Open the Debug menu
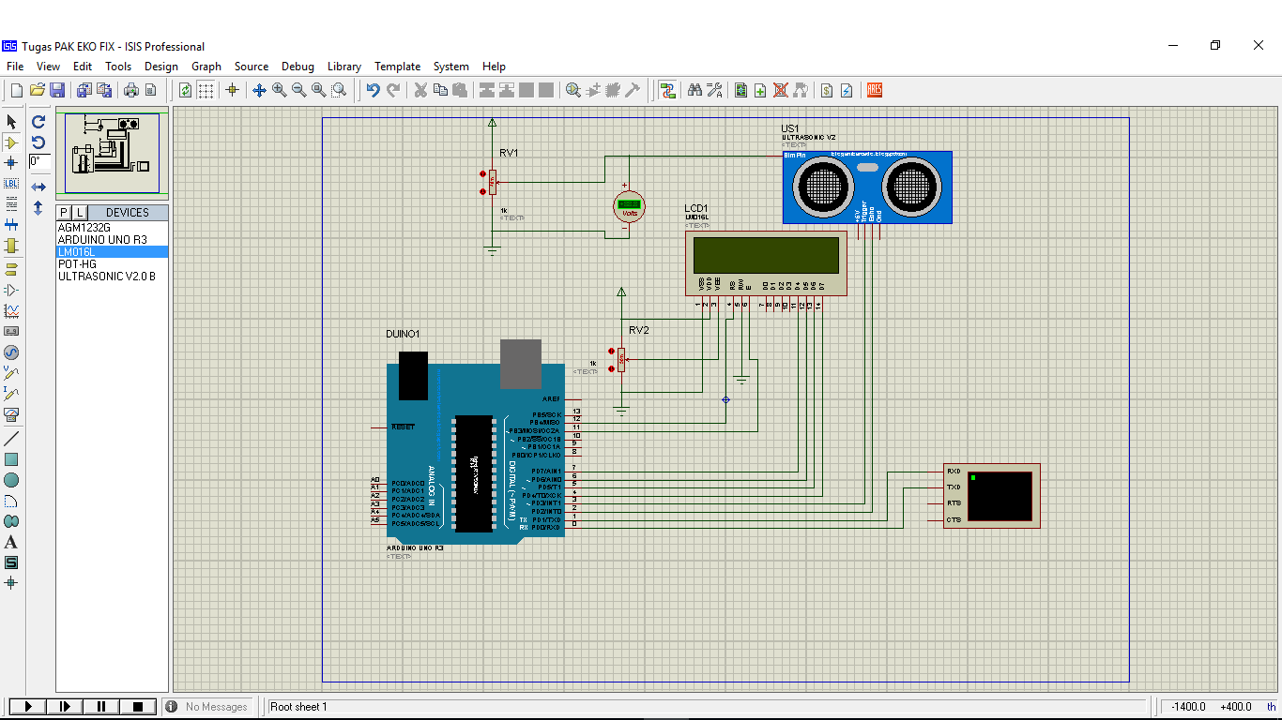This screenshot has width=1282, height=720. click(298, 67)
